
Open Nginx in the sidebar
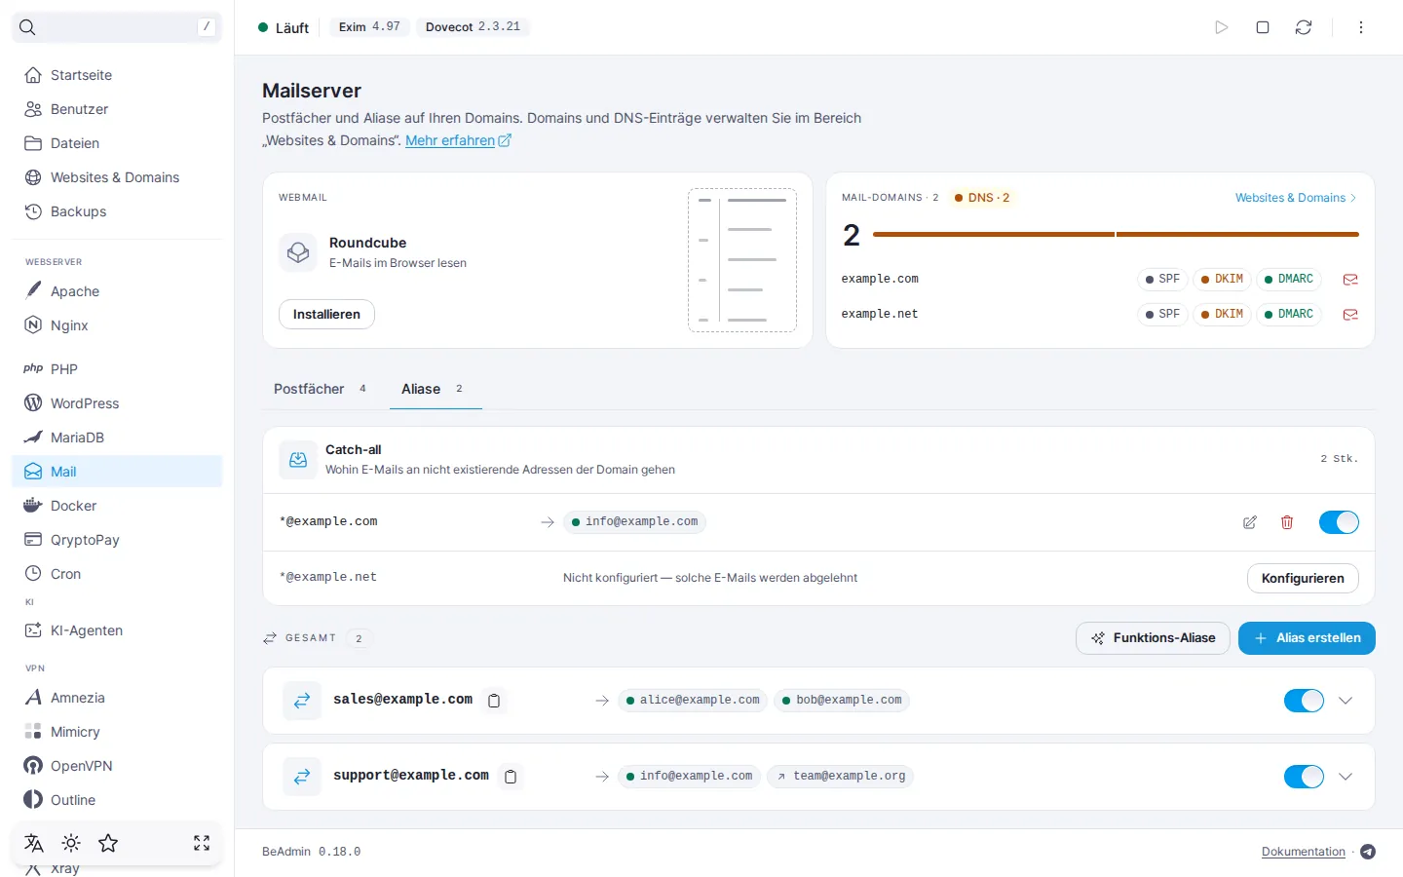coord(117,325)
